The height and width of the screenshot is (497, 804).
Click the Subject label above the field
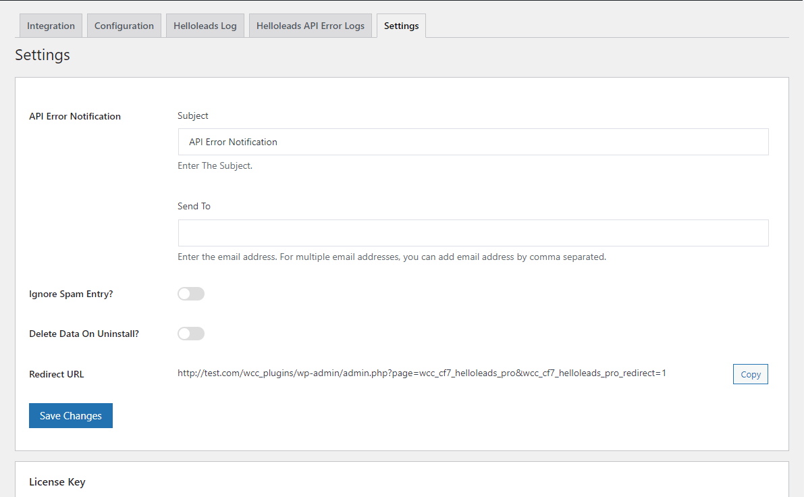coord(193,116)
